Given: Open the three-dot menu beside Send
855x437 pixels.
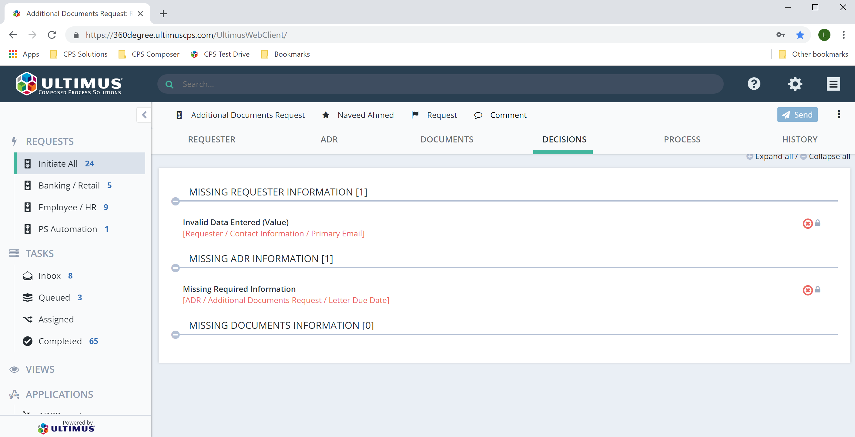Looking at the screenshot, I should (x=838, y=115).
